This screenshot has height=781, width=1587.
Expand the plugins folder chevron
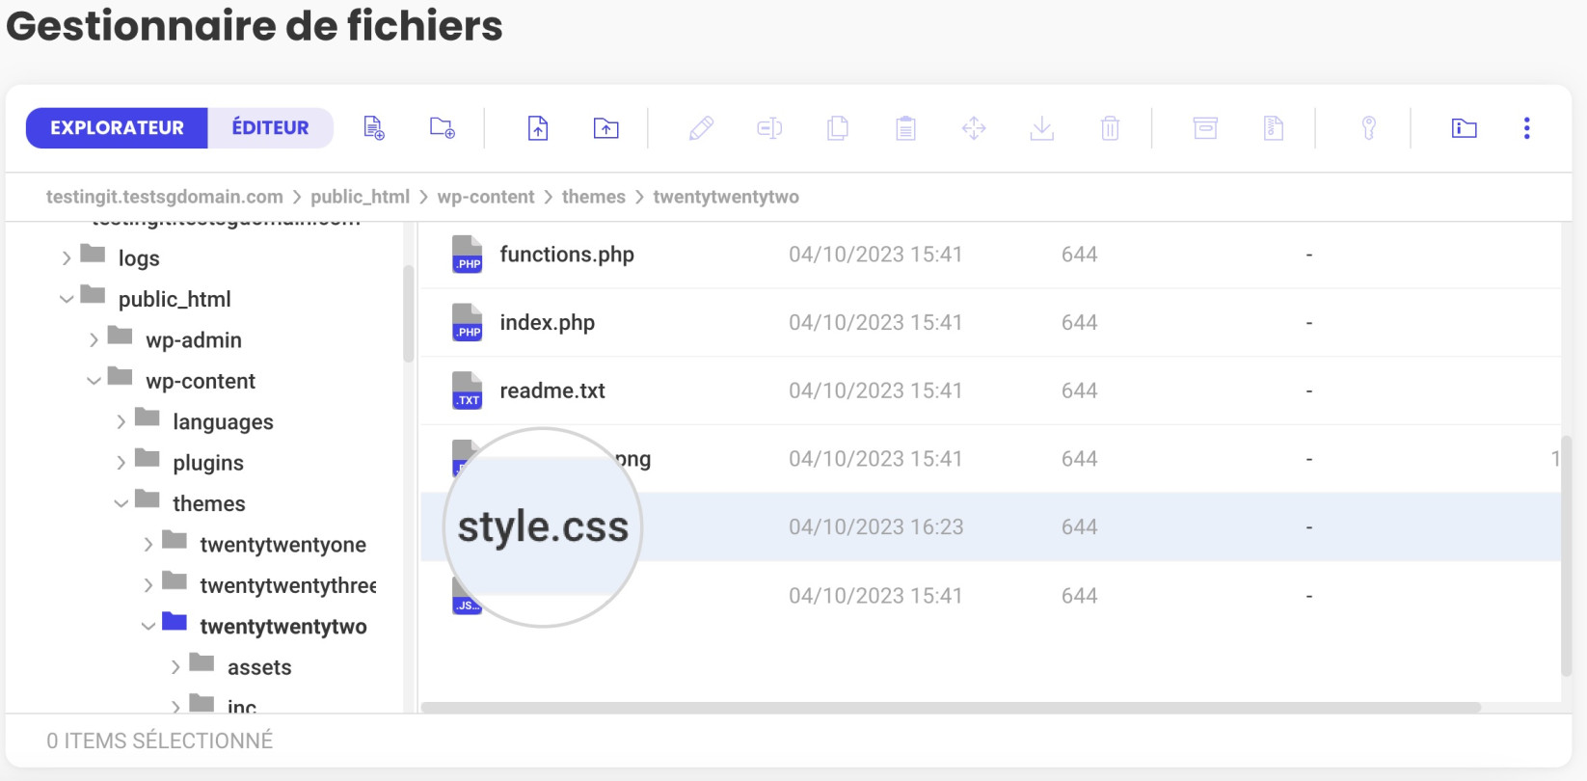(x=121, y=463)
